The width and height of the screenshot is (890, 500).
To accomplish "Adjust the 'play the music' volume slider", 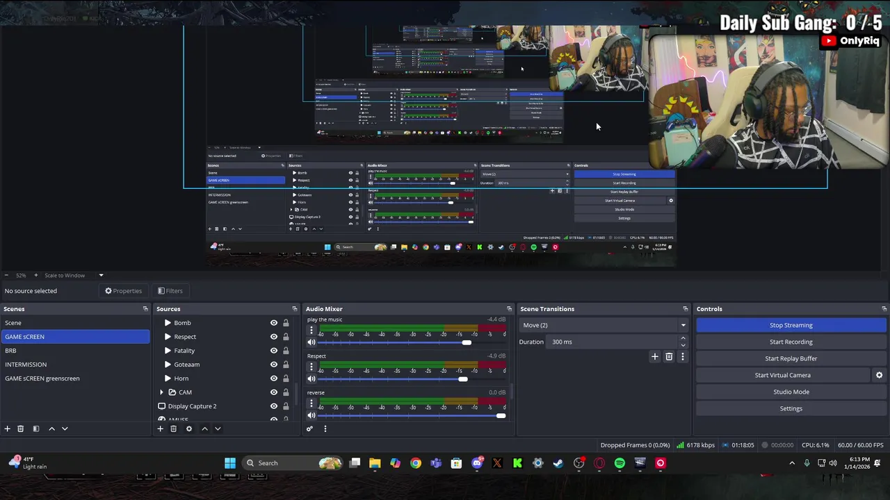I will tap(467, 342).
